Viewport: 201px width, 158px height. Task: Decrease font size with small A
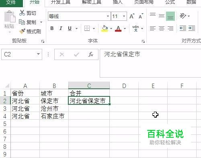[x=141, y=16]
